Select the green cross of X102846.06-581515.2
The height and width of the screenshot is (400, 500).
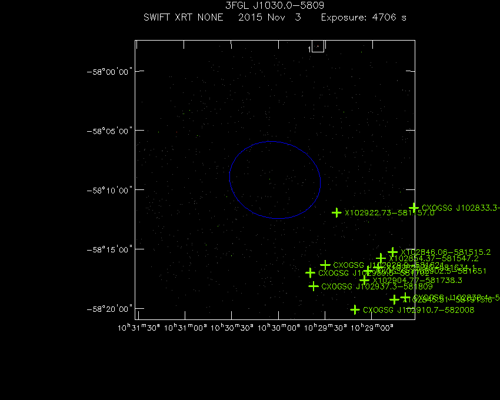pyautogui.click(x=392, y=252)
